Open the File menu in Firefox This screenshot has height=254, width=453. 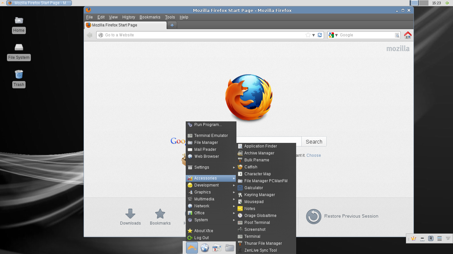(89, 17)
